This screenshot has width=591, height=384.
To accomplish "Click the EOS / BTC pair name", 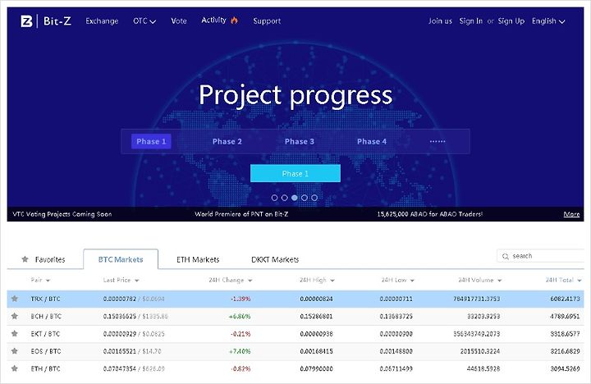I will coord(46,351).
